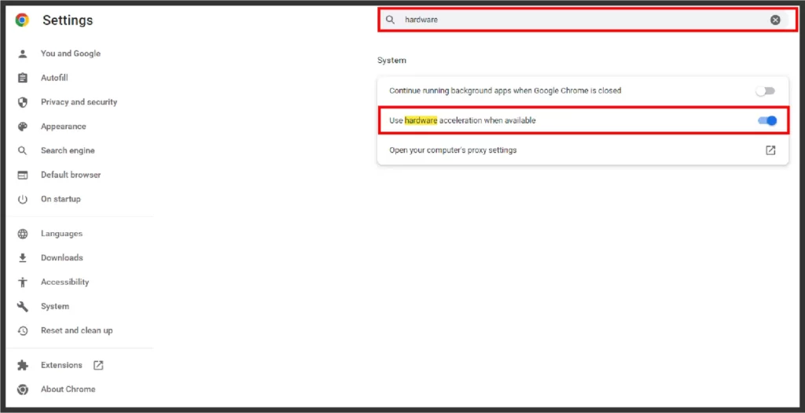Viewport: 805px width, 413px height.
Task: Click the Chrome logo beside Settings
Action: (x=22, y=20)
